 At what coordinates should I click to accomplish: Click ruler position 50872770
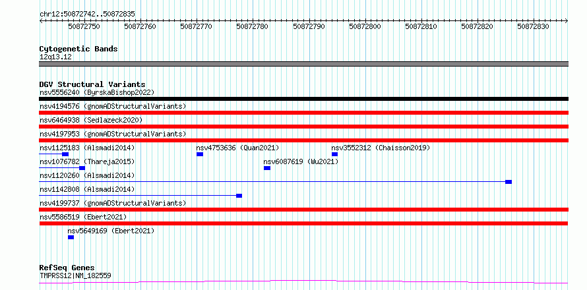[196, 26]
